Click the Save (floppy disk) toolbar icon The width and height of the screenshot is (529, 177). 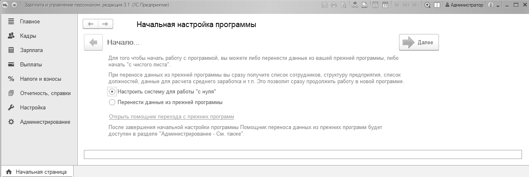point(324,5)
